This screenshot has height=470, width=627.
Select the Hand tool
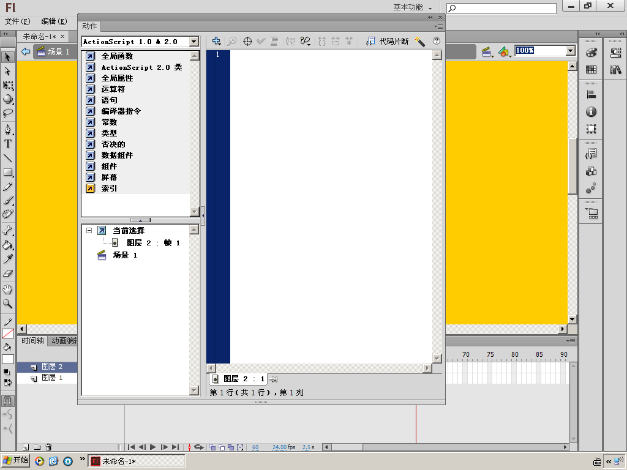[x=7, y=289]
